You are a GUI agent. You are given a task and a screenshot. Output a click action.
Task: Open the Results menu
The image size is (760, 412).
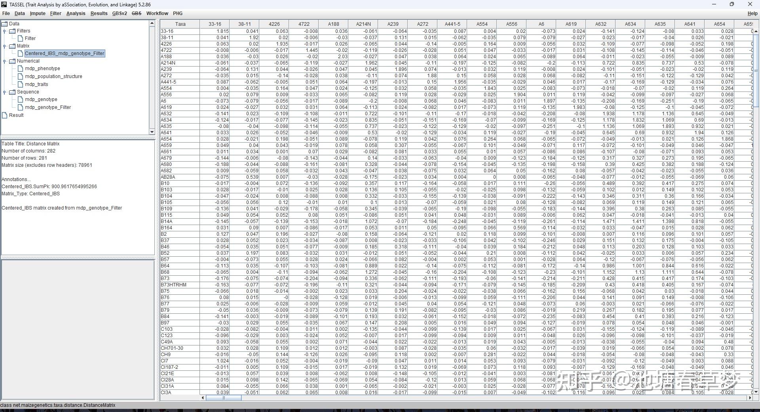pos(99,13)
